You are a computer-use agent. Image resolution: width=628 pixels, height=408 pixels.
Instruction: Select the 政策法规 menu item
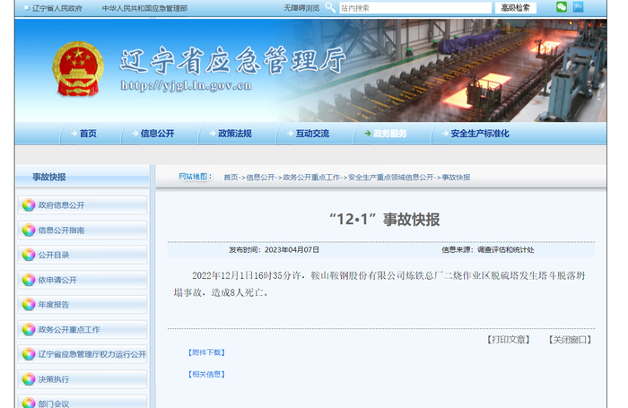point(231,134)
